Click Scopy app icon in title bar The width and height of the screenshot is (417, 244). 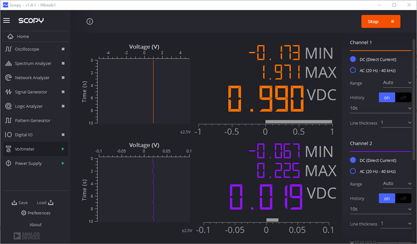tap(5, 5)
